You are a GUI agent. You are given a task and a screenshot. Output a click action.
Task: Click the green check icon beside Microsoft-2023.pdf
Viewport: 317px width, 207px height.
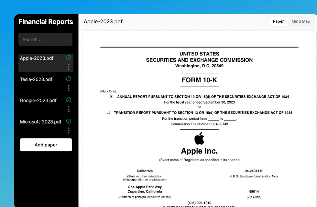pyautogui.click(x=69, y=121)
